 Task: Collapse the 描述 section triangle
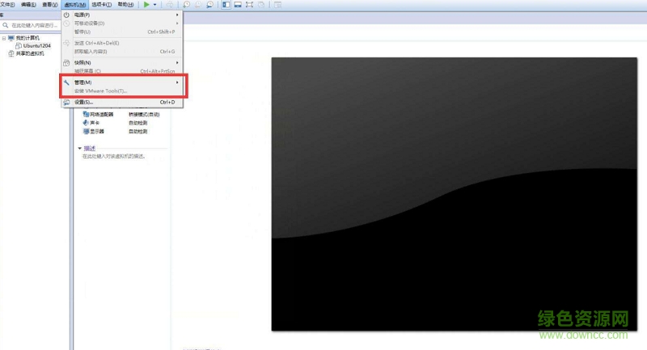(x=80, y=149)
